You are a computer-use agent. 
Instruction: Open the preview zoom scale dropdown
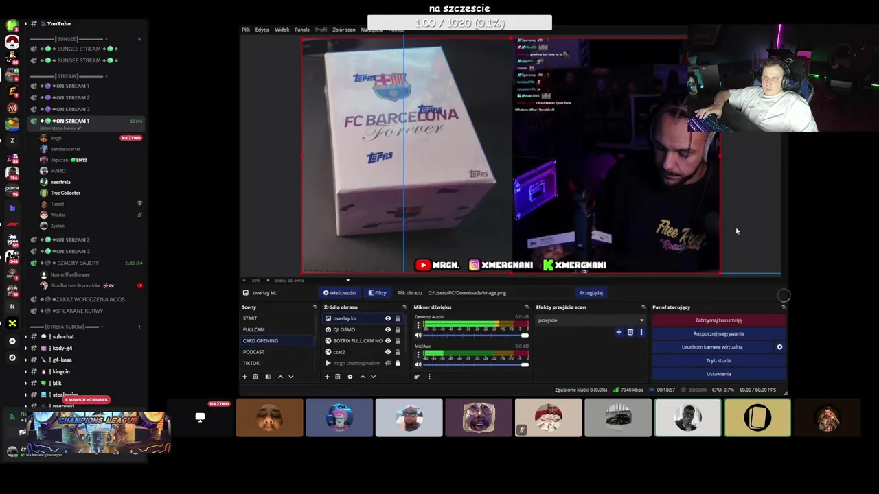tap(347, 280)
